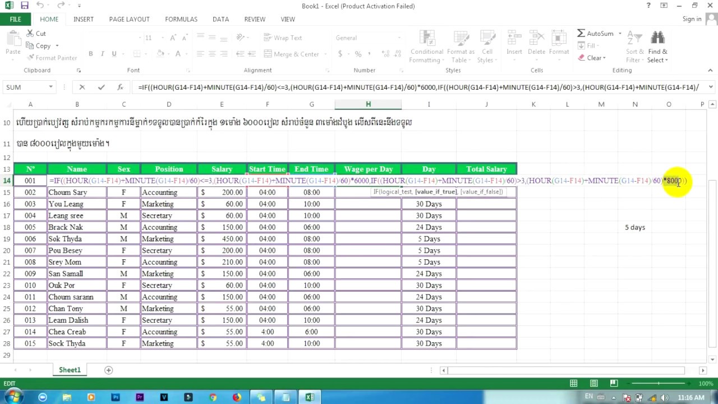Click the horizontal scrollbar

coord(566,370)
